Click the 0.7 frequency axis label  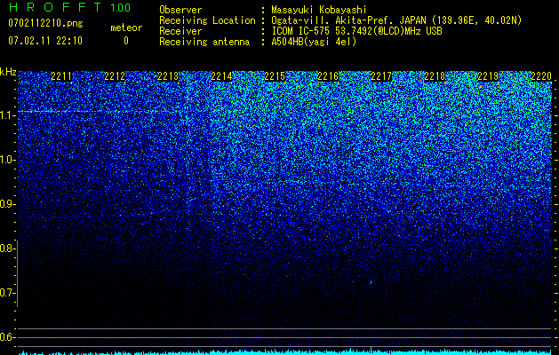(x=8, y=293)
